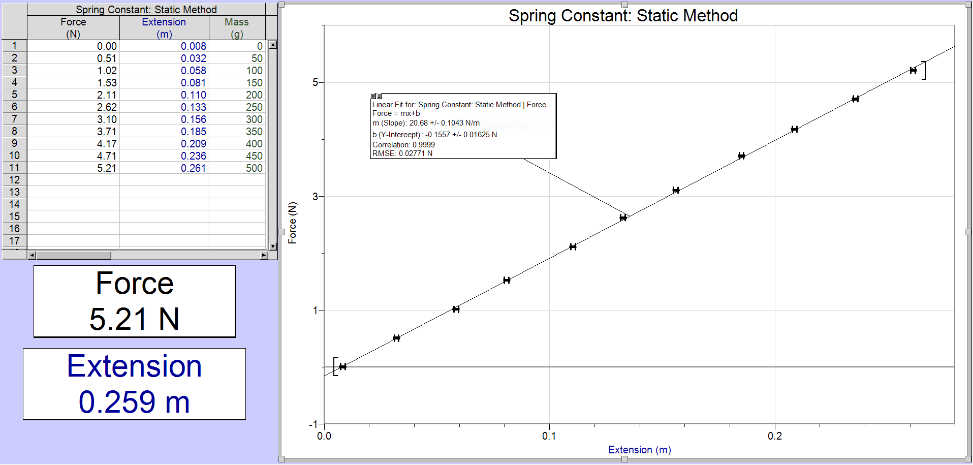Select the Force (N) column header
The image size is (973, 465).
click(x=73, y=27)
